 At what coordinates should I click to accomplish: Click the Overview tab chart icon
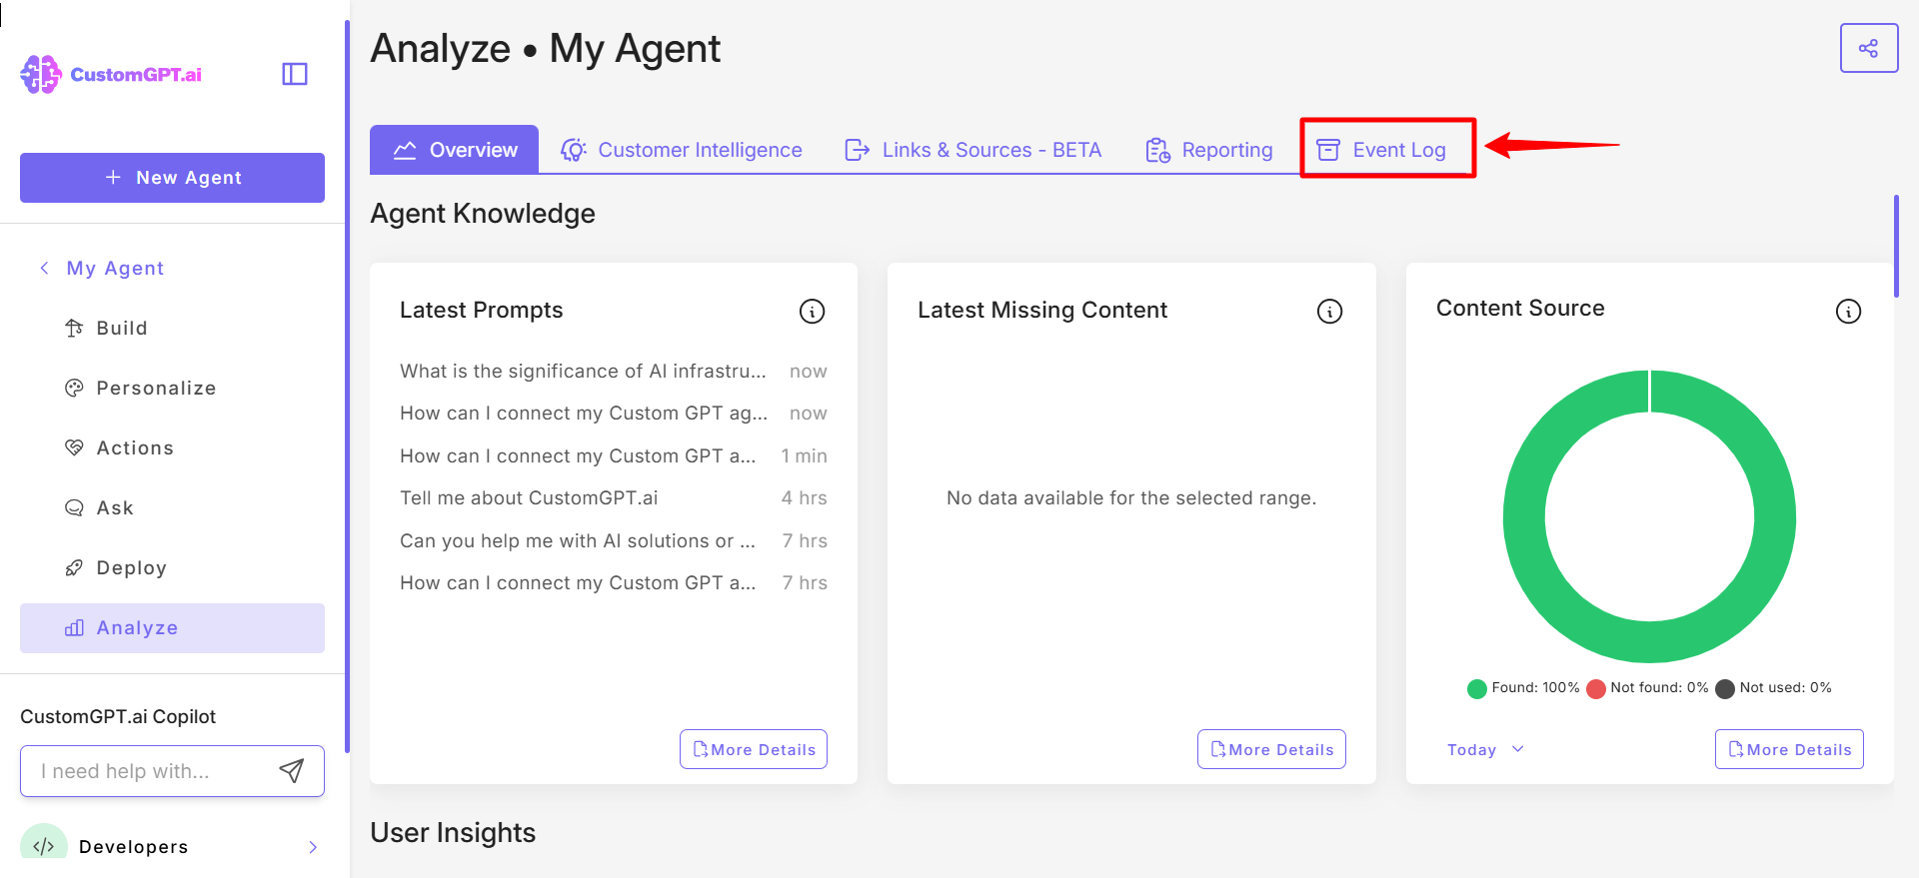[405, 150]
